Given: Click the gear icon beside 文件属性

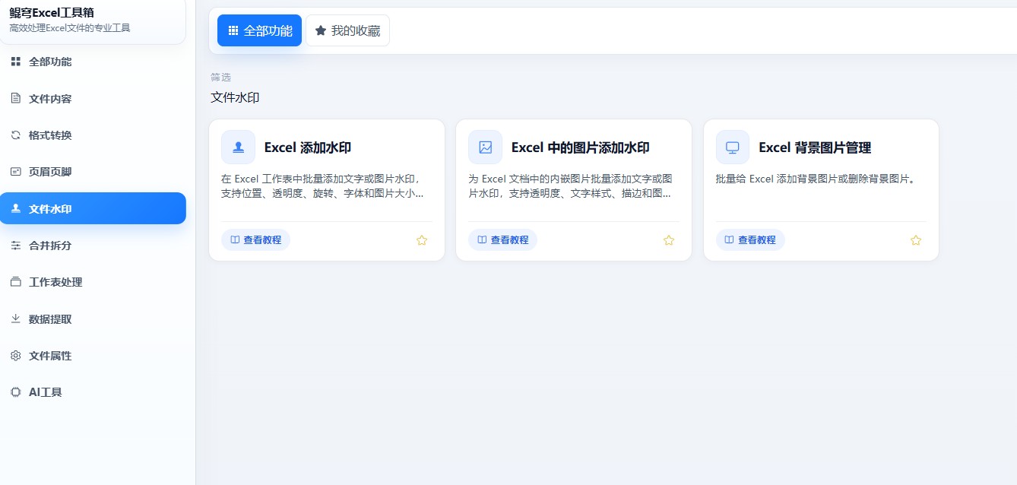Looking at the screenshot, I should 16,356.
